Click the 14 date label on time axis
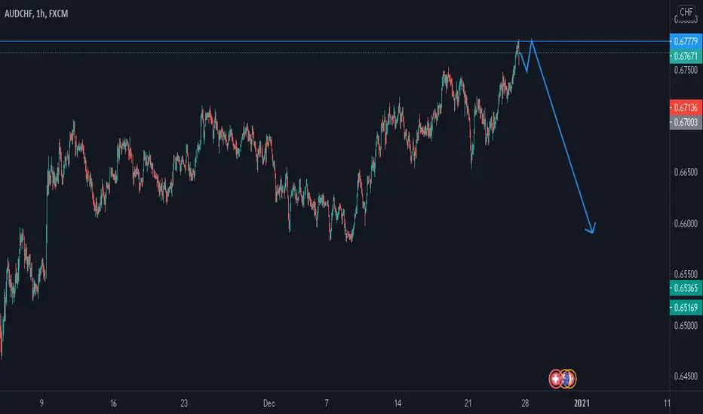 point(398,403)
